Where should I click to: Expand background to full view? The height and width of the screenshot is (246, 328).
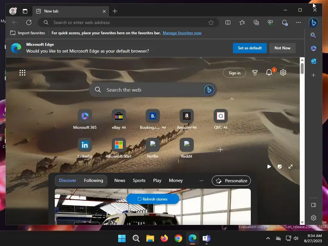pos(290,167)
